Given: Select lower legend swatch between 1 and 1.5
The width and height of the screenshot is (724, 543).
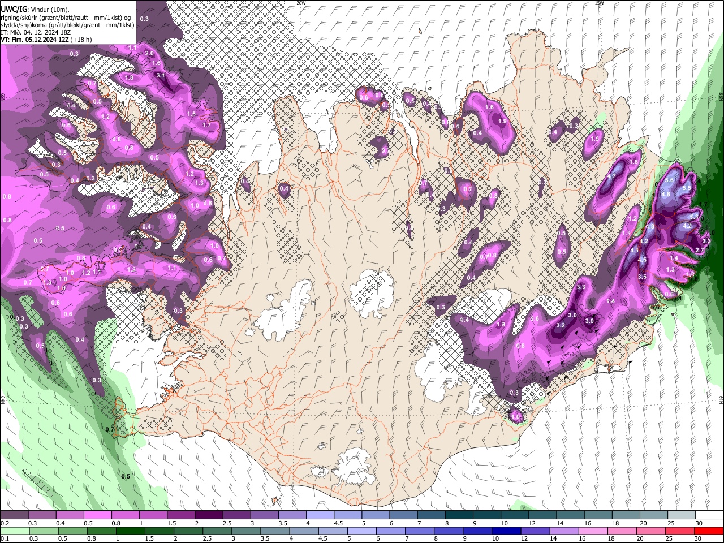Looking at the screenshot, I should 130,531.
